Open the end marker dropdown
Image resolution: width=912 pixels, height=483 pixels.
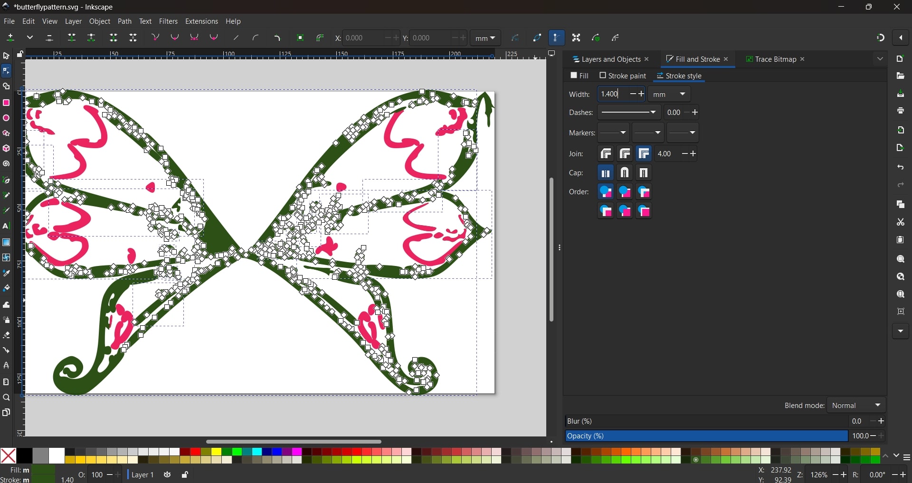(x=683, y=133)
